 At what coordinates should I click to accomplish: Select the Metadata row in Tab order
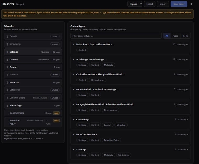pyautogui.click(x=33, y=82)
